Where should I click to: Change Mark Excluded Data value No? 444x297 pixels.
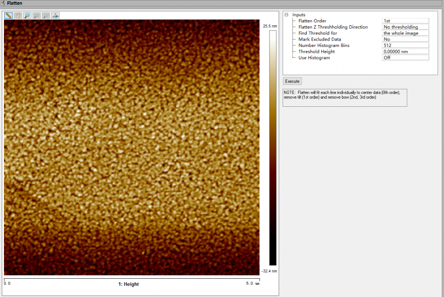point(405,39)
